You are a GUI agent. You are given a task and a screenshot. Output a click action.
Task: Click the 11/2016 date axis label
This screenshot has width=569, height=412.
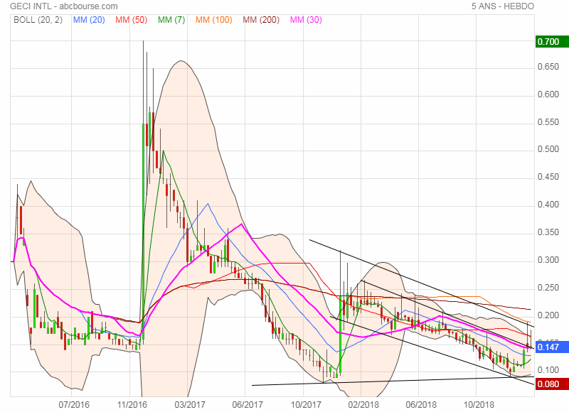pos(132,404)
